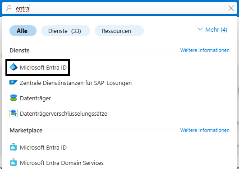
Task: Open Weitere Informationen link for Dienste
Action: tap(205, 50)
